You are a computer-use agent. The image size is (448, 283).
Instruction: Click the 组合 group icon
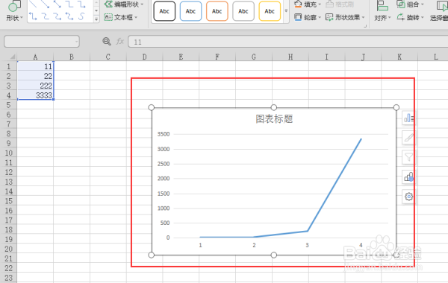tap(401, 4)
